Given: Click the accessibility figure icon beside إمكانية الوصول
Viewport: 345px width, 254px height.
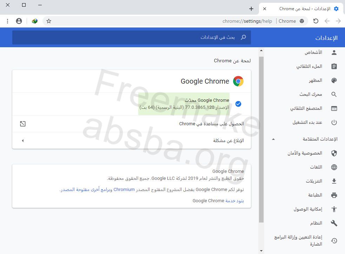Looking at the screenshot, I should 334,209.
